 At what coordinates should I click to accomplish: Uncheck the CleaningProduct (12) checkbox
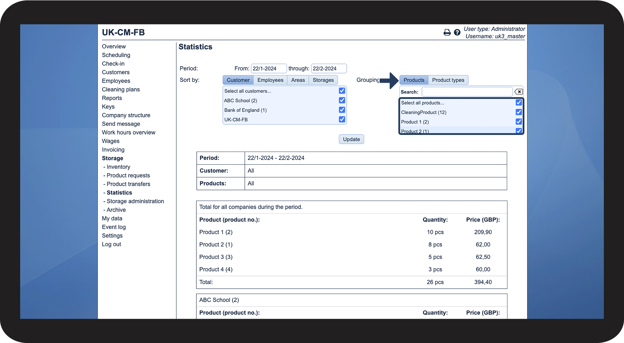coord(518,112)
